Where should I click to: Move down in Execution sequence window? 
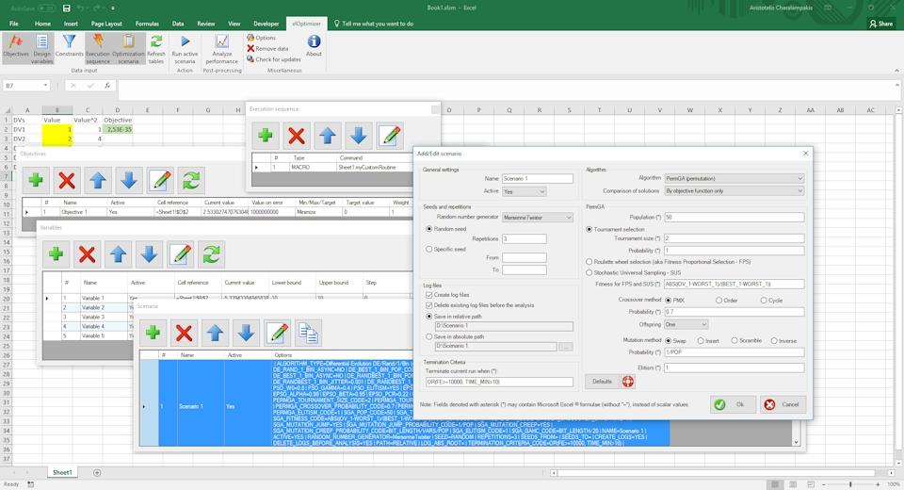coord(359,136)
